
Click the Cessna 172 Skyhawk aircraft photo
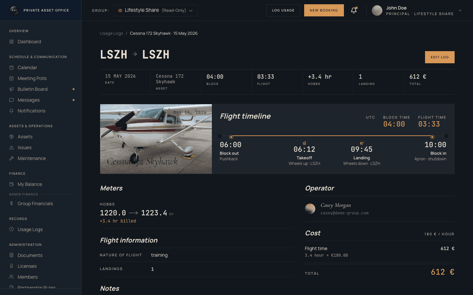[x=156, y=139]
